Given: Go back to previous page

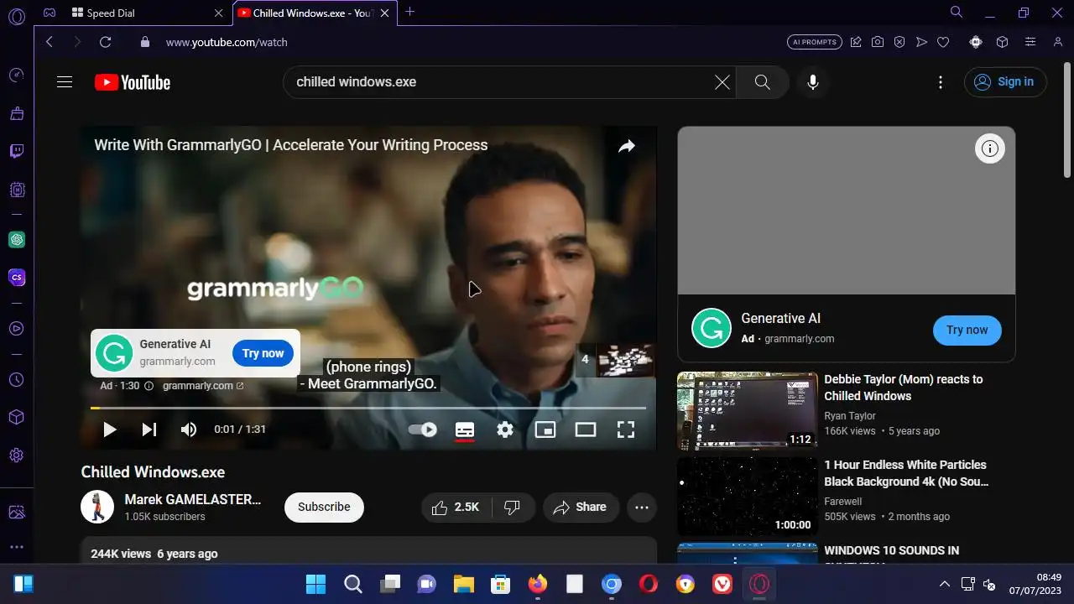Looking at the screenshot, I should 49,42.
